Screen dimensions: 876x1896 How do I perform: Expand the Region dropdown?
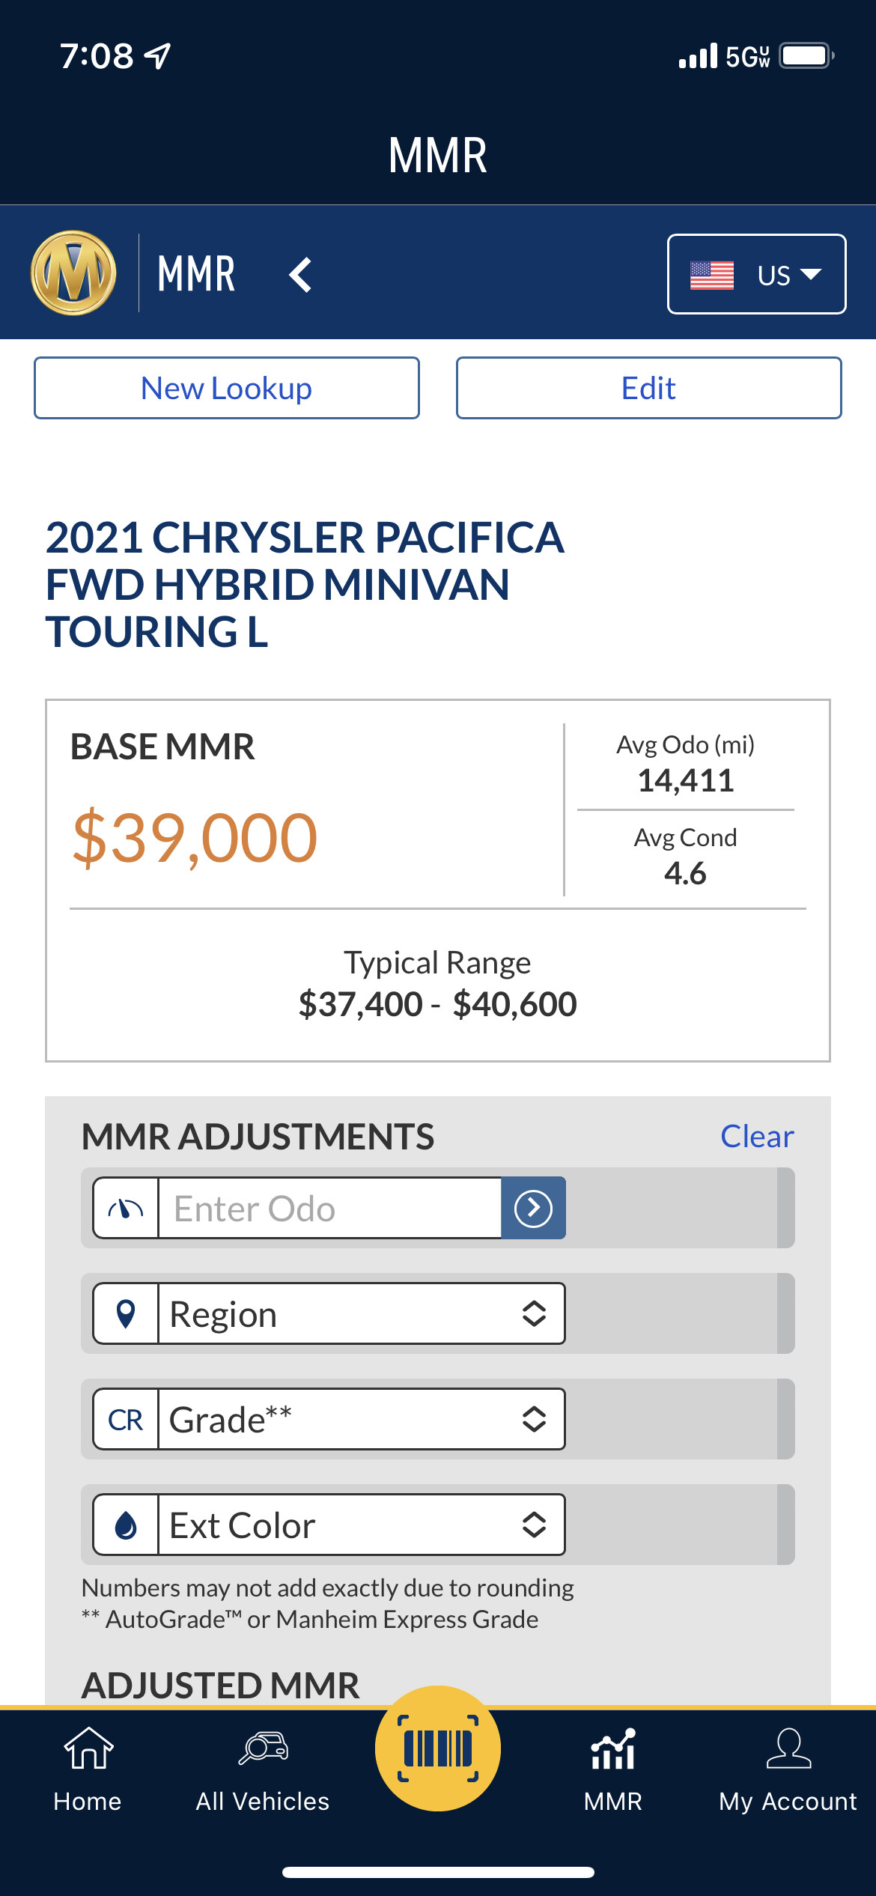[x=361, y=1313]
